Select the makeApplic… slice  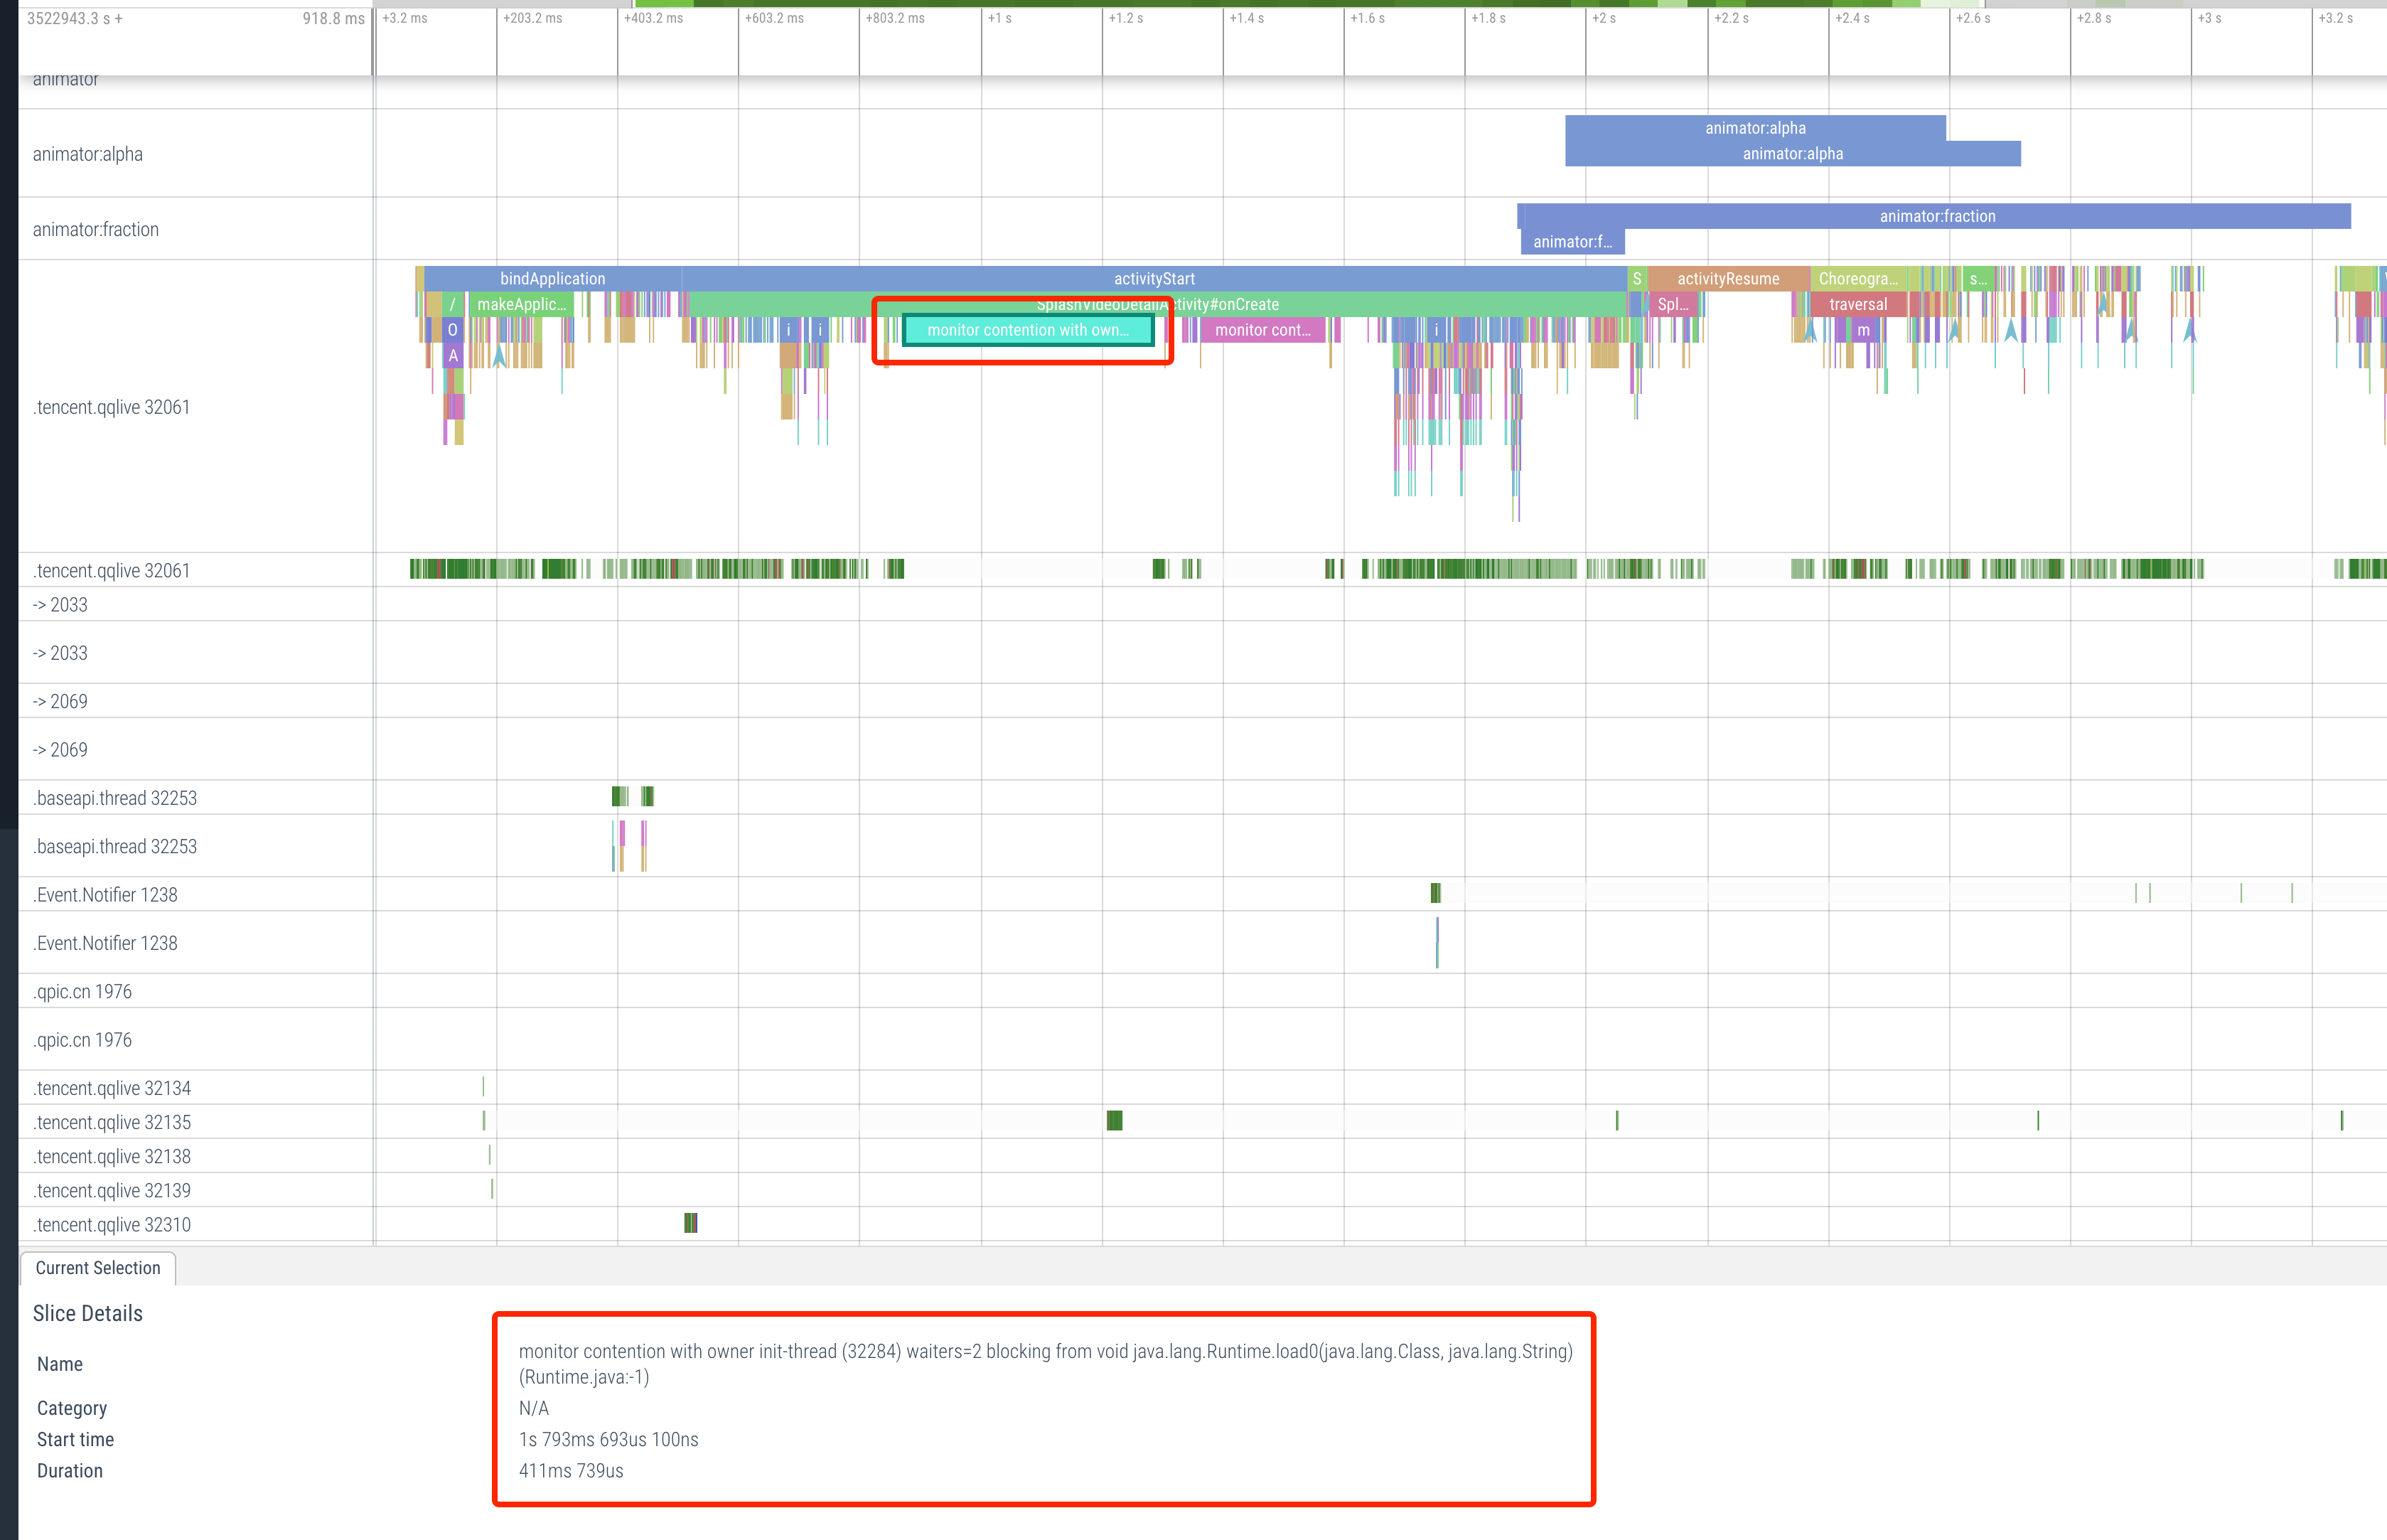[x=521, y=304]
